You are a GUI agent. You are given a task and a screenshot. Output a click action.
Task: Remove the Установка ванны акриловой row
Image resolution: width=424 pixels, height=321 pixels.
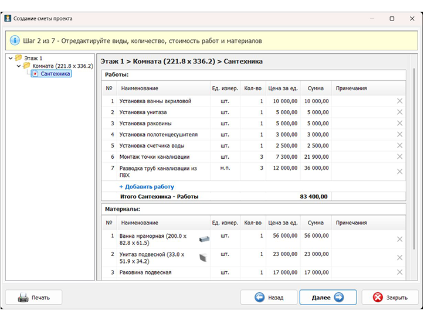pos(399,101)
